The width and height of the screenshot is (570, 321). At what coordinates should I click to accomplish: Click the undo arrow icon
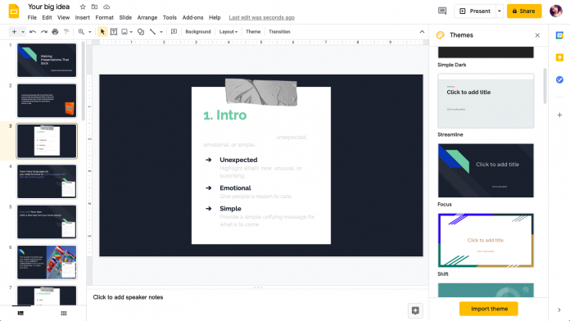click(x=33, y=32)
